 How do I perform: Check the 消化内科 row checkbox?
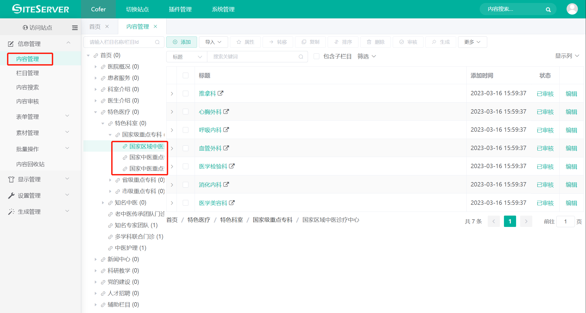pos(186,185)
